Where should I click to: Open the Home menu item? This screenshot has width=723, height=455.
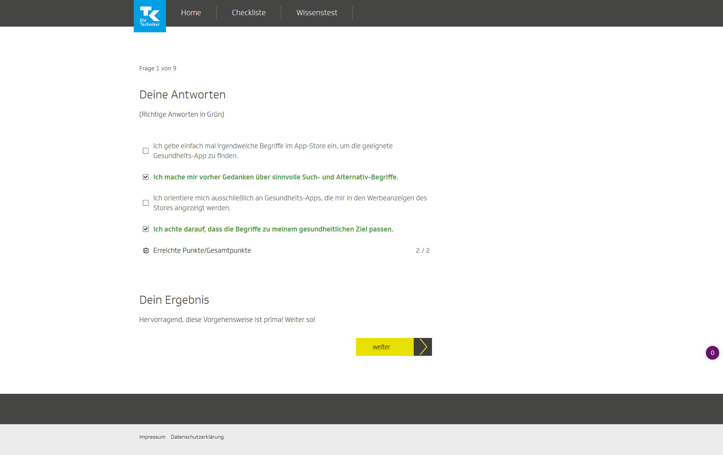pos(191,13)
